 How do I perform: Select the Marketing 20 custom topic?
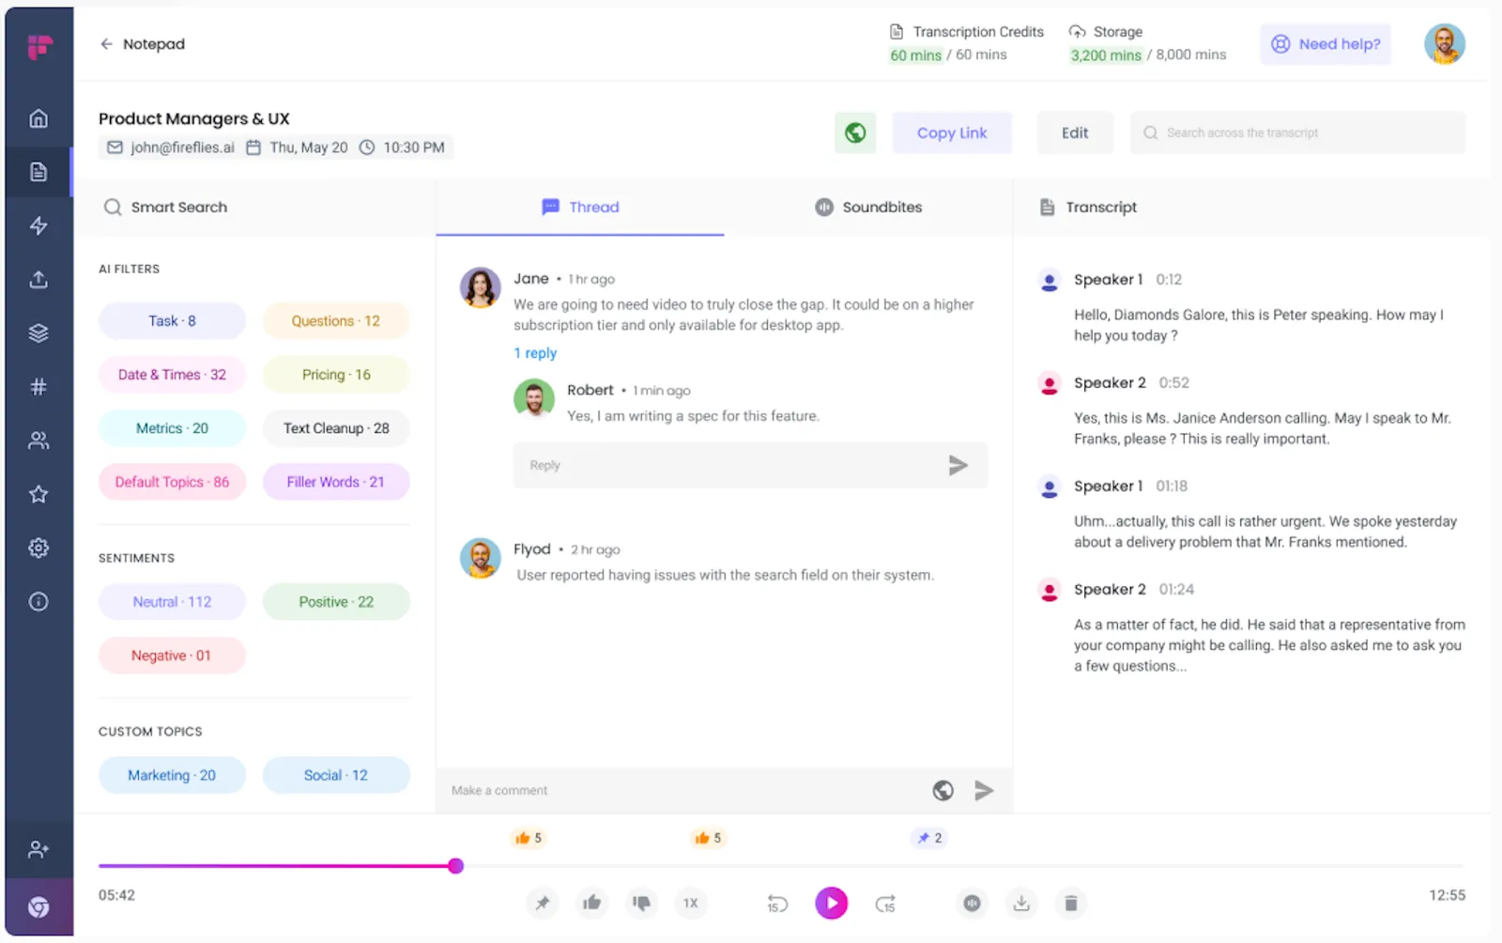(x=172, y=776)
